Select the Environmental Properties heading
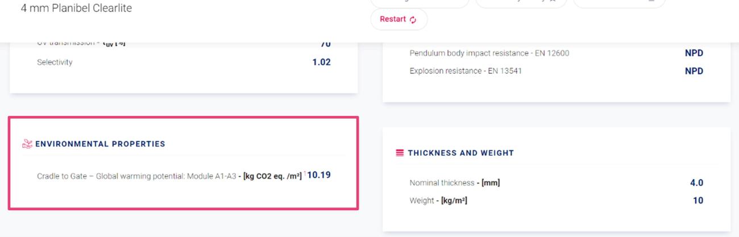This screenshot has height=237, width=739. point(100,144)
